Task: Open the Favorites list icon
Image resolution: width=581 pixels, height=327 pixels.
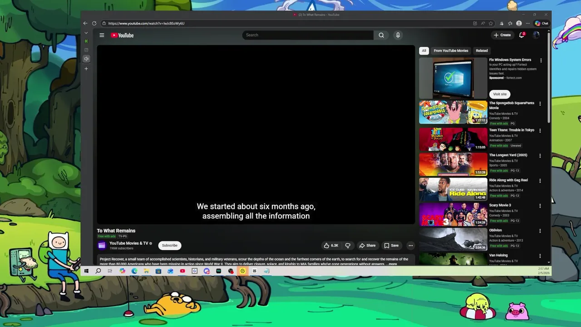Action: pyautogui.click(x=510, y=23)
